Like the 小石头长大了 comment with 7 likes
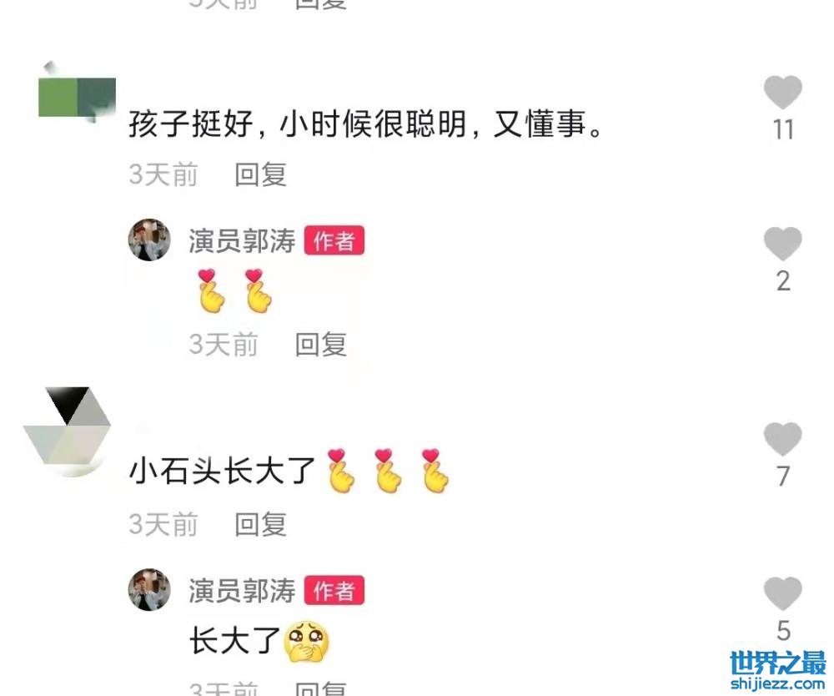 (783, 439)
